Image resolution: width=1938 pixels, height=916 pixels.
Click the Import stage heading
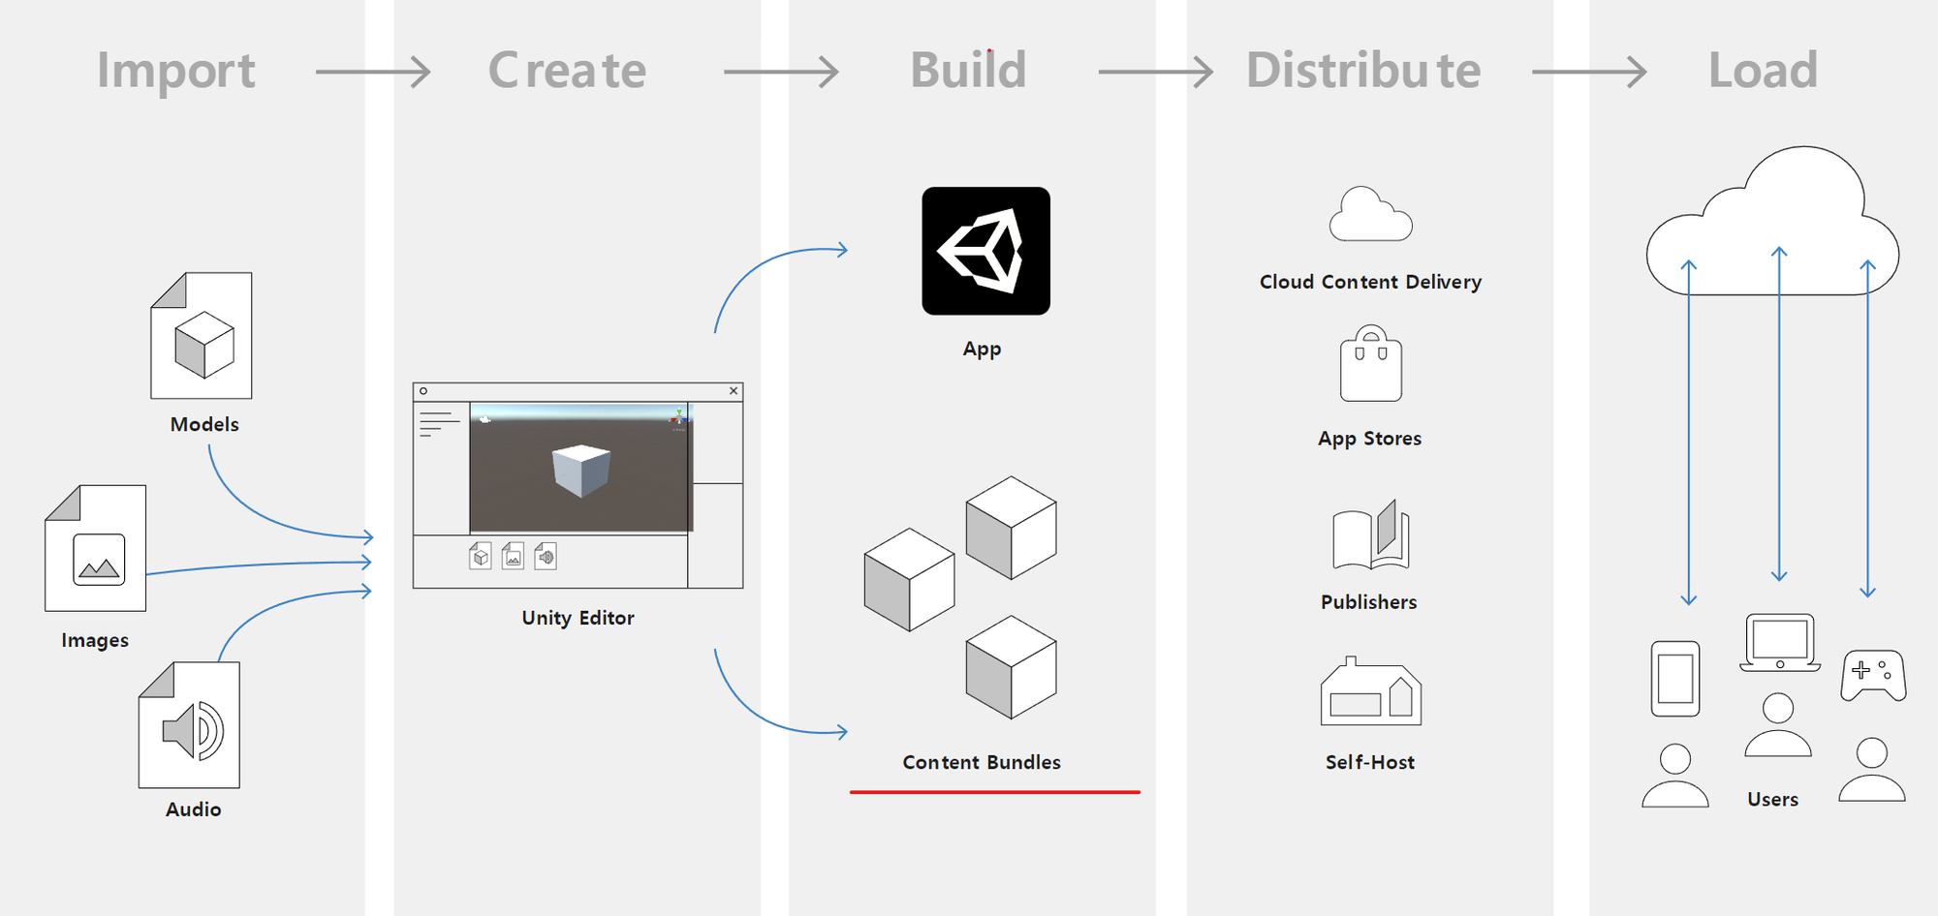[x=176, y=71]
